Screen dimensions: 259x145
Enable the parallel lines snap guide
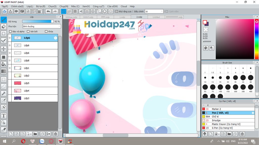(69, 11)
